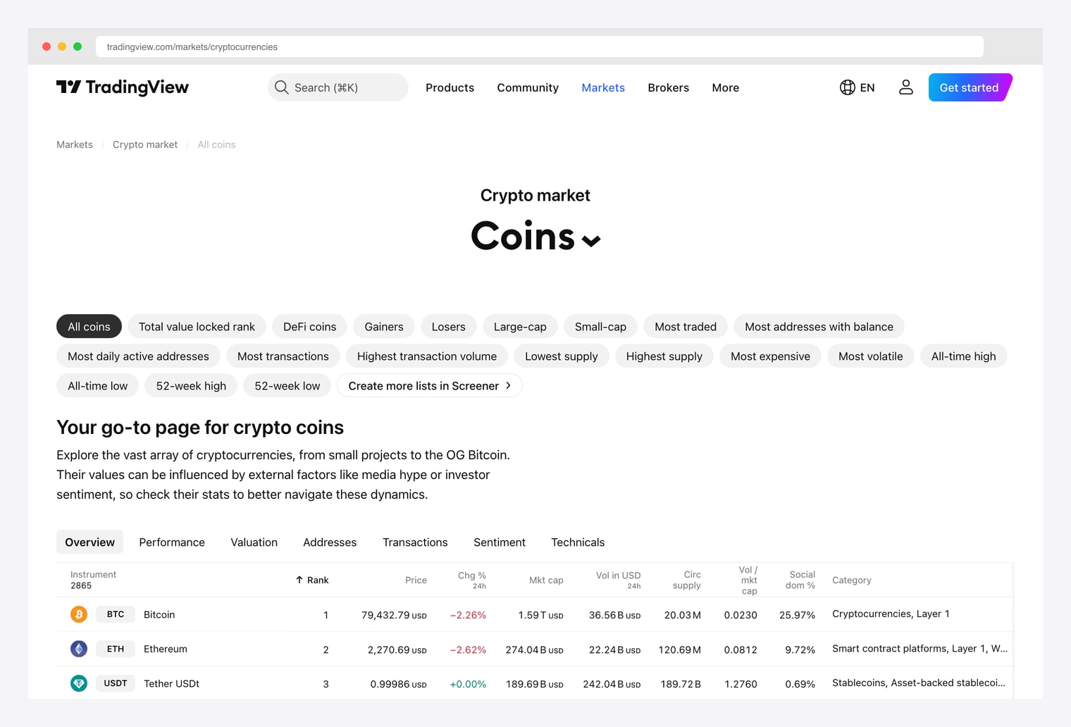Click the Tether USDt coin icon

tap(79, 683)
